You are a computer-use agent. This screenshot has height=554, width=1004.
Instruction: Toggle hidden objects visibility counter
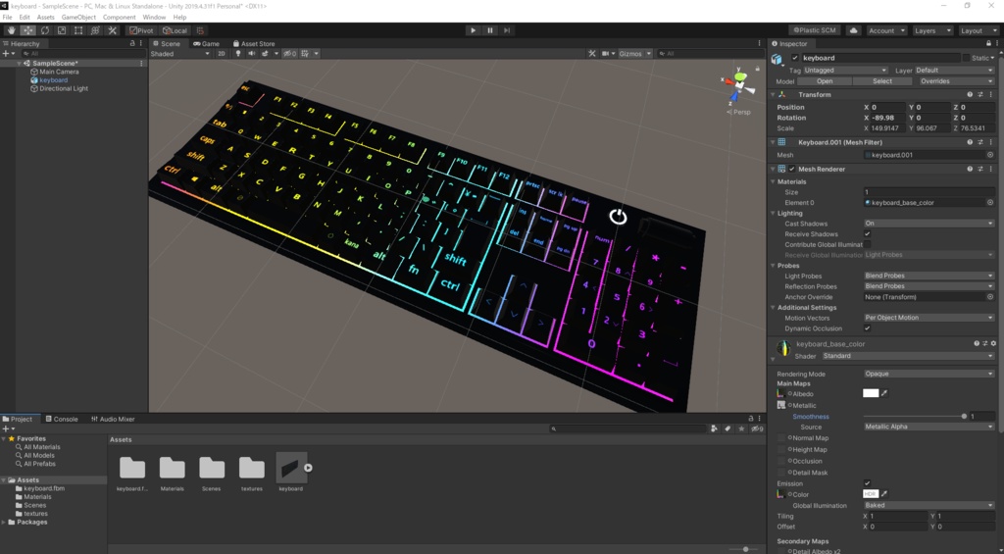(x=290, y=54)
